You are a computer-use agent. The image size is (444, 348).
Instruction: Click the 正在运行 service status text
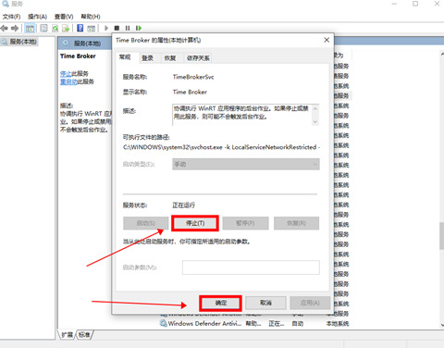coord(184,205)
